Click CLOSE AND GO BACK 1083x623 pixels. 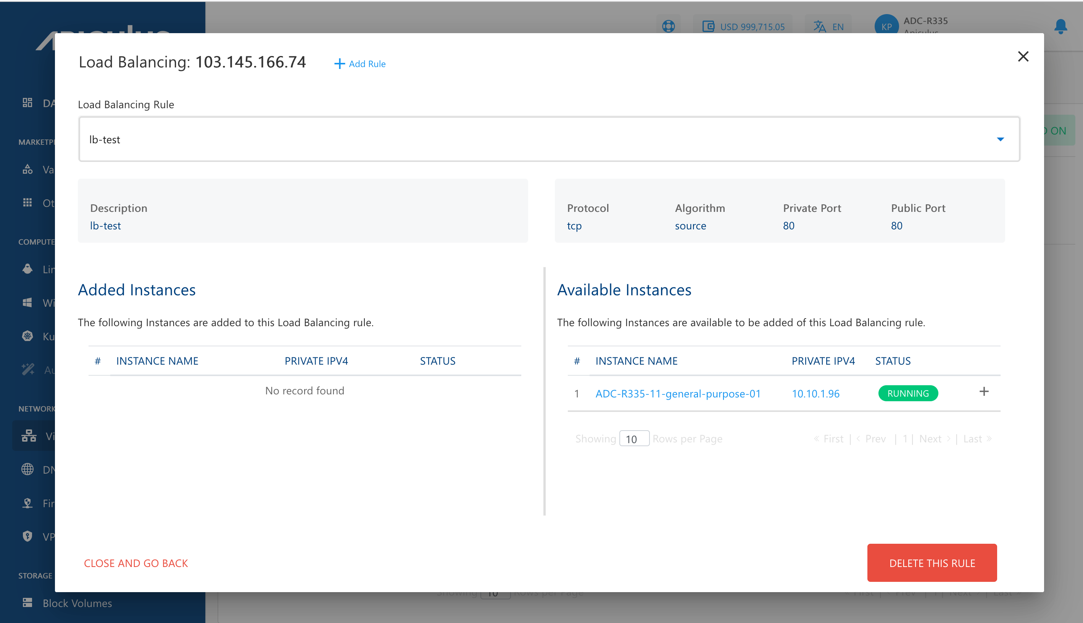[x=136, y=563]
